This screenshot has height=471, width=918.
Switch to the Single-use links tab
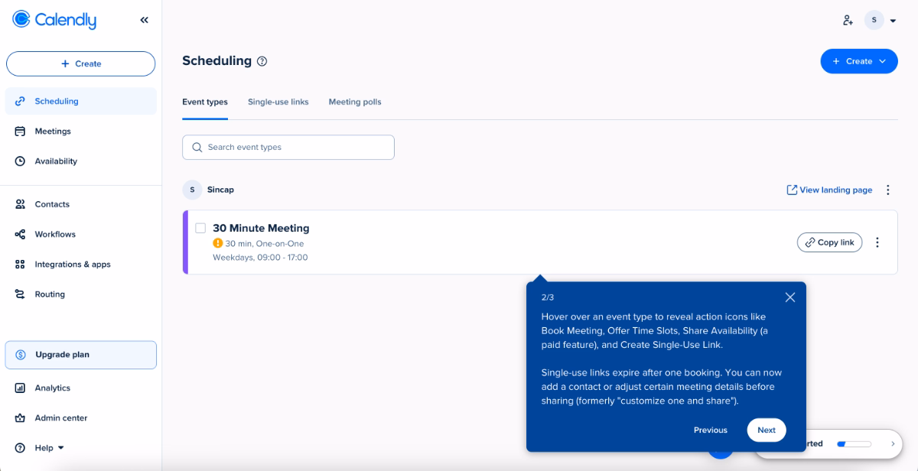coord(278,102)
